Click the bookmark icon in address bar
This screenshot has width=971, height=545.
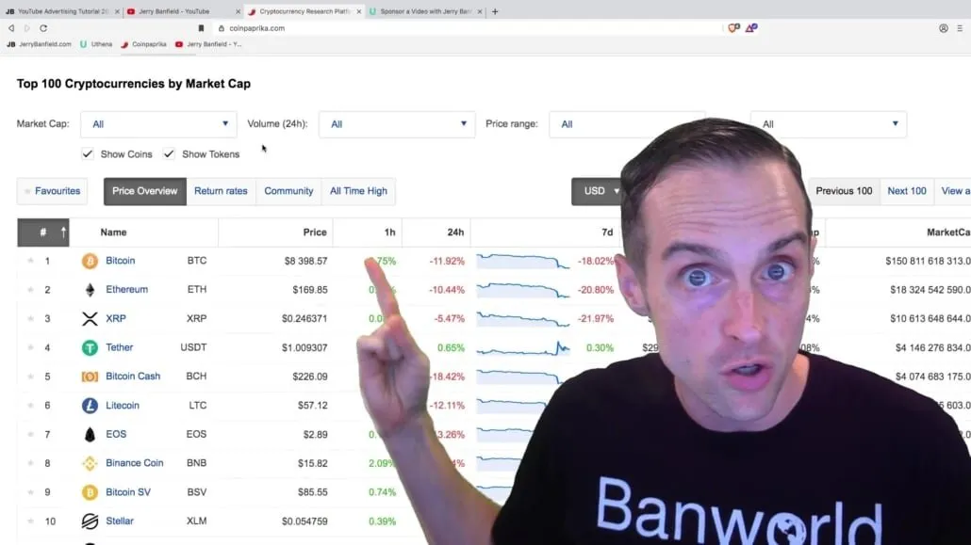[201, 28]
